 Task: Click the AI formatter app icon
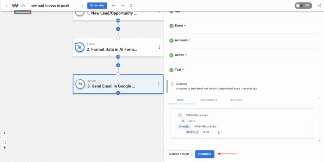[79, 47]
